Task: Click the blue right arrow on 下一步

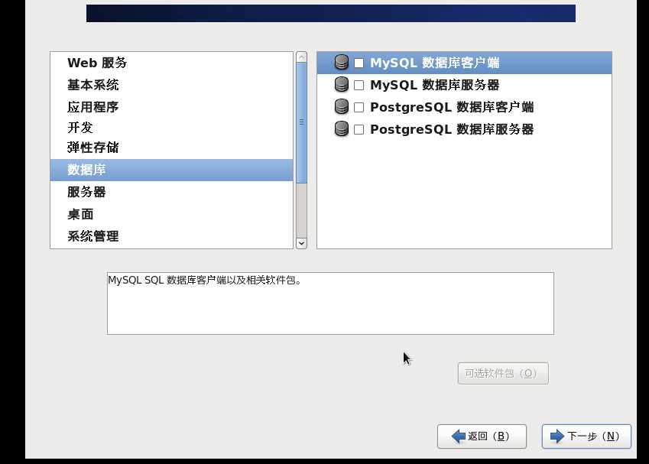Action: click(x=557, y=436)
